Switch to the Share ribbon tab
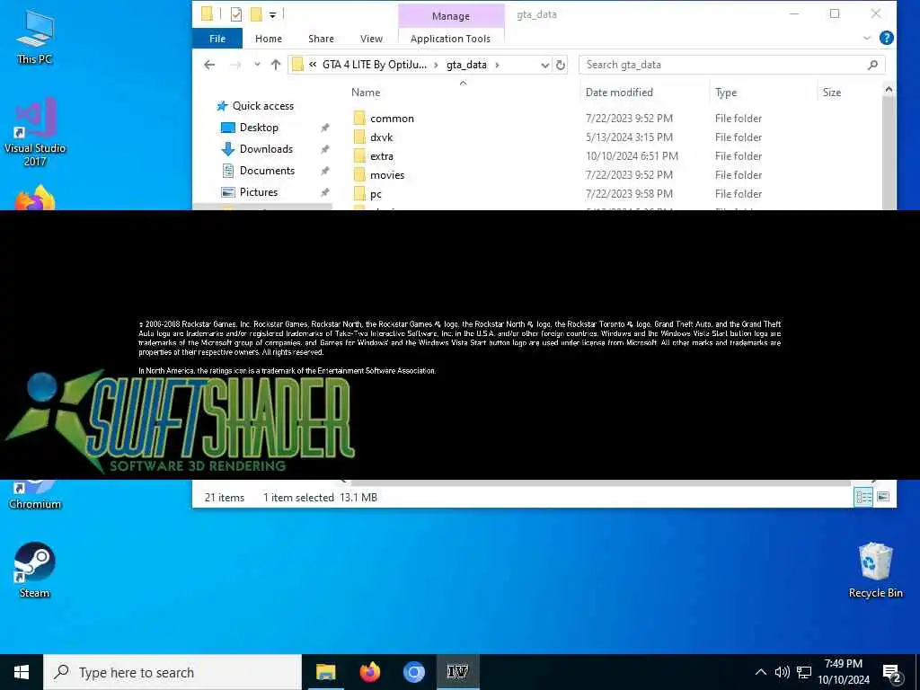Screen dimensions: 920x690 pyautogui.click(x=321, y=39)
